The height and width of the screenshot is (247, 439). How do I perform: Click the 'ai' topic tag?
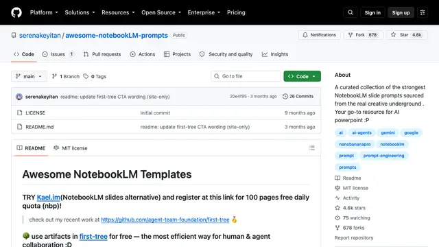(341, 132)
